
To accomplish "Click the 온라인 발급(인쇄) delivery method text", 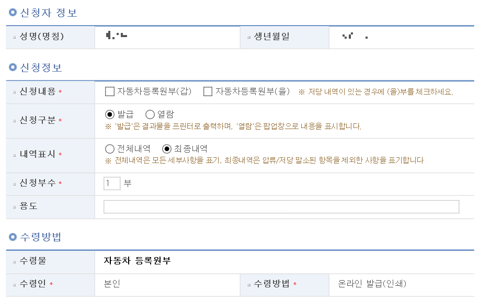I will click(372, 284).
